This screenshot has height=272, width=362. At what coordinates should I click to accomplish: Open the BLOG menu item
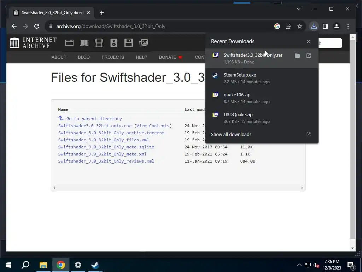tap(84, 57)
